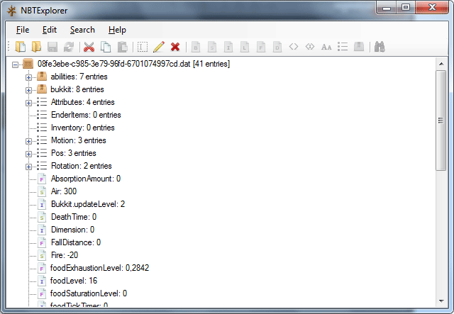Click the Copy toolbar icon

pyautogui.click(x=106, y=47)
